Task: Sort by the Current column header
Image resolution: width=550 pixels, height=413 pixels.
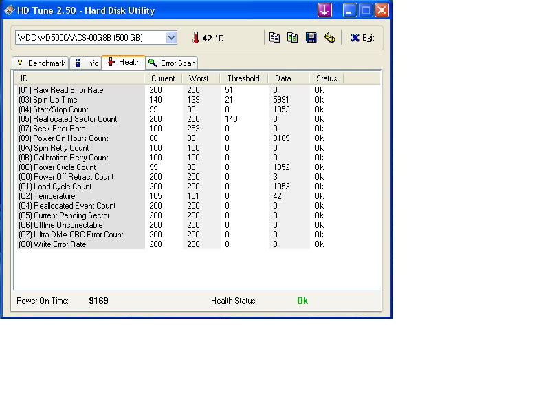Action: pyautogui.click(x=163, y=78)
